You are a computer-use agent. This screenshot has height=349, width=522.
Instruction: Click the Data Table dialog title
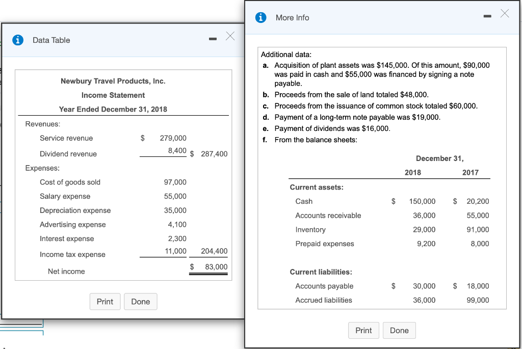point(51,40)
